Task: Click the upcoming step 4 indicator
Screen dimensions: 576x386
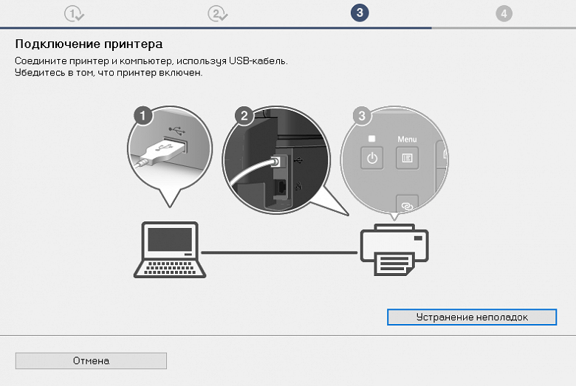Action: pyautogui.click(x=504, y=14)
